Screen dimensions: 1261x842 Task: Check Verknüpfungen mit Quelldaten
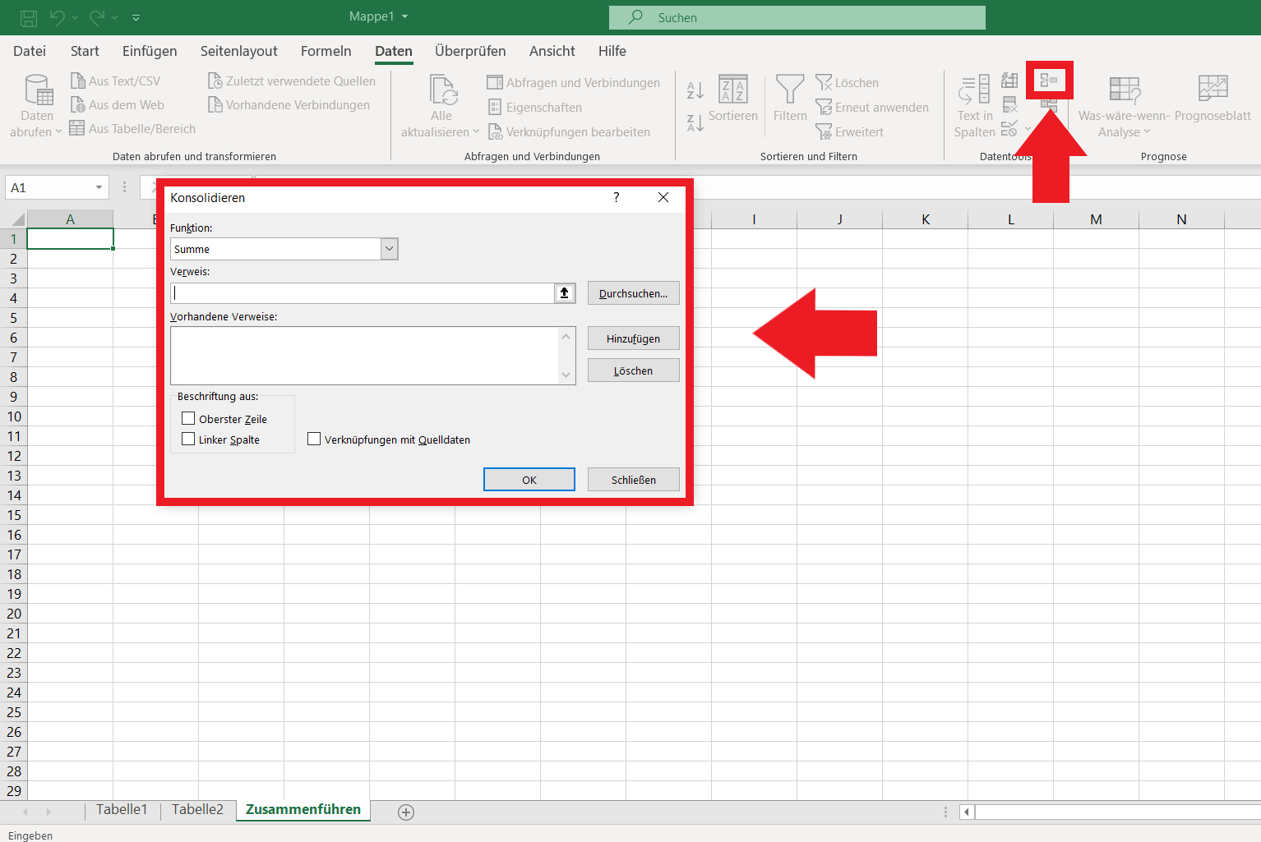[314, 439]
